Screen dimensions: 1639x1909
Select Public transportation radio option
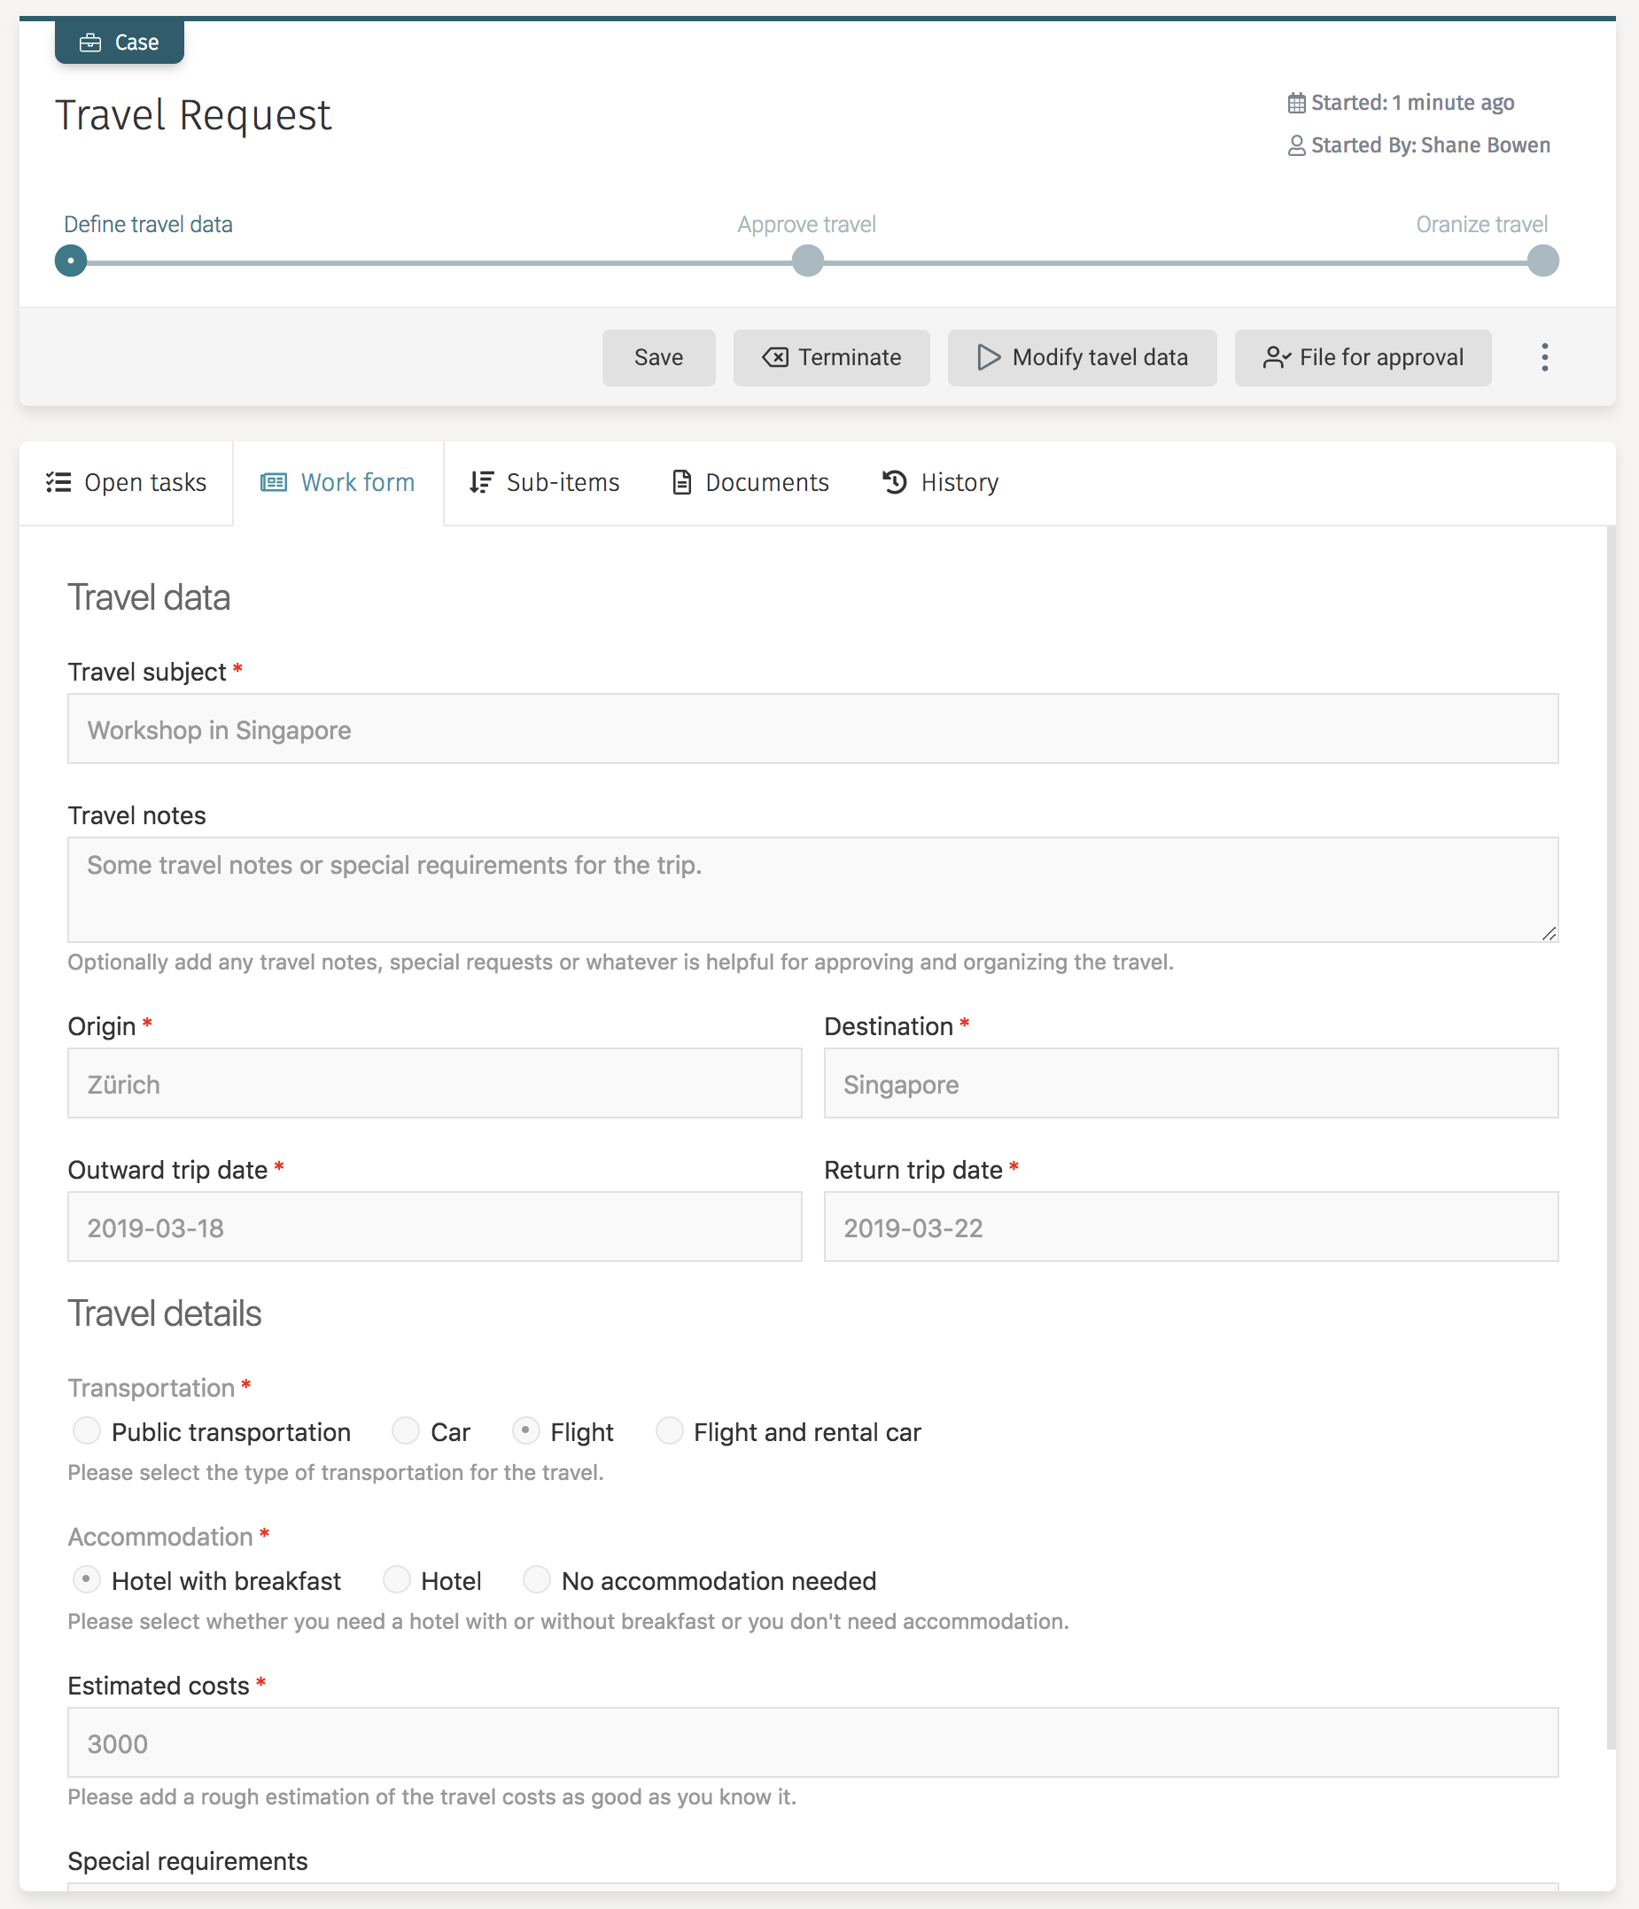pos(87,1430)
